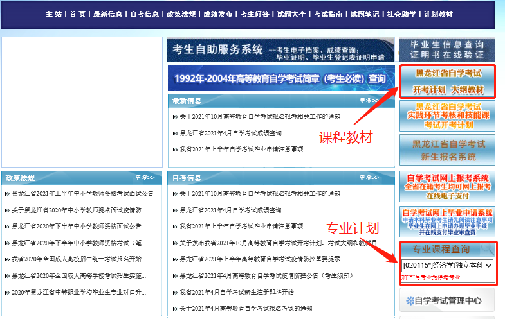
Task: Select 成绩发布 in the top navigation
Action: pos(218,14)
